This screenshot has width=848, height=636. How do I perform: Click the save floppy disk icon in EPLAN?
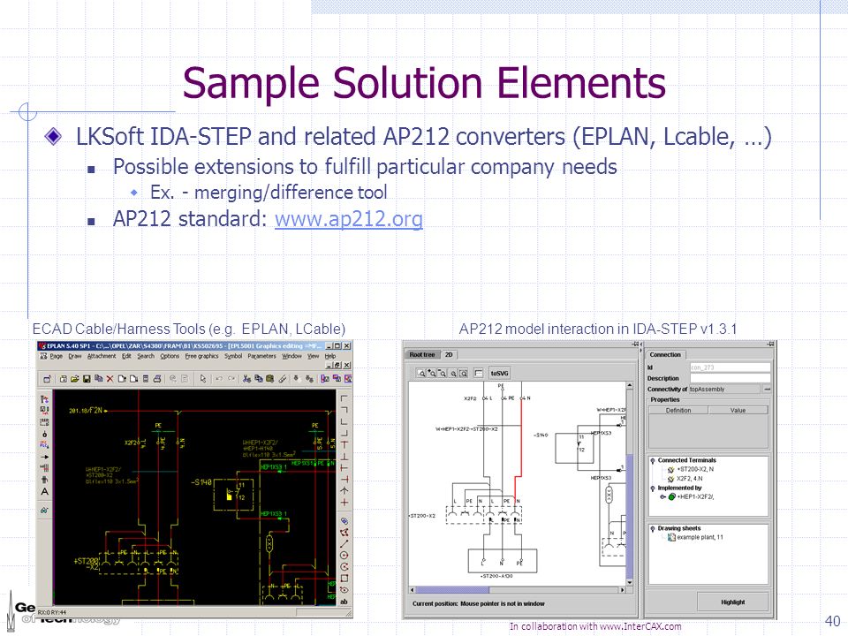(x=87, y=379)
